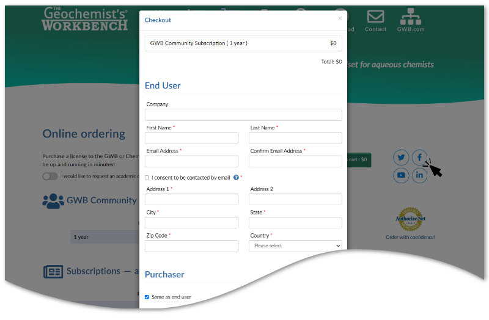This screenshot has height=320, width=489.
Task: Click the GWB.com sitemap icon
Action: (411, 16)
